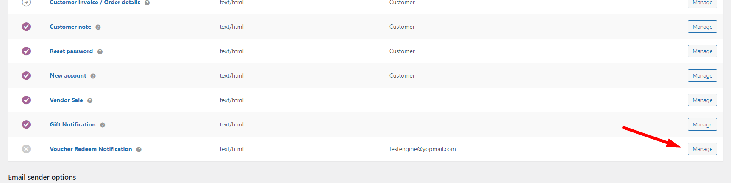Click Manage button for Reset password
Screen dimensions: 731x183
(702, 51)
